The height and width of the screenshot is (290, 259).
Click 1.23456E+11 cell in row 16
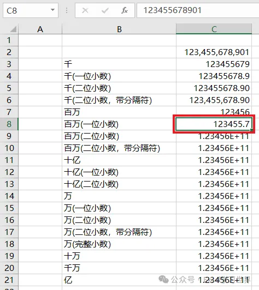(214, 220)
